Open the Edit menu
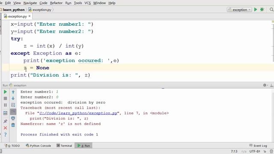This screenshot has width=274, height=154. [8, 3]
